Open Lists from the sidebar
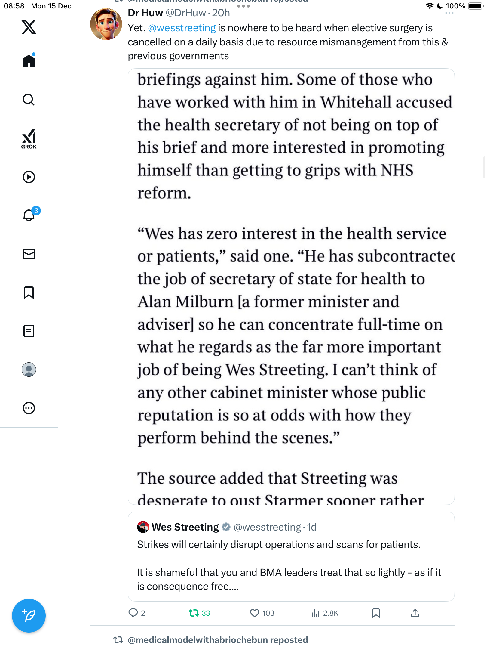 [29, 331]
